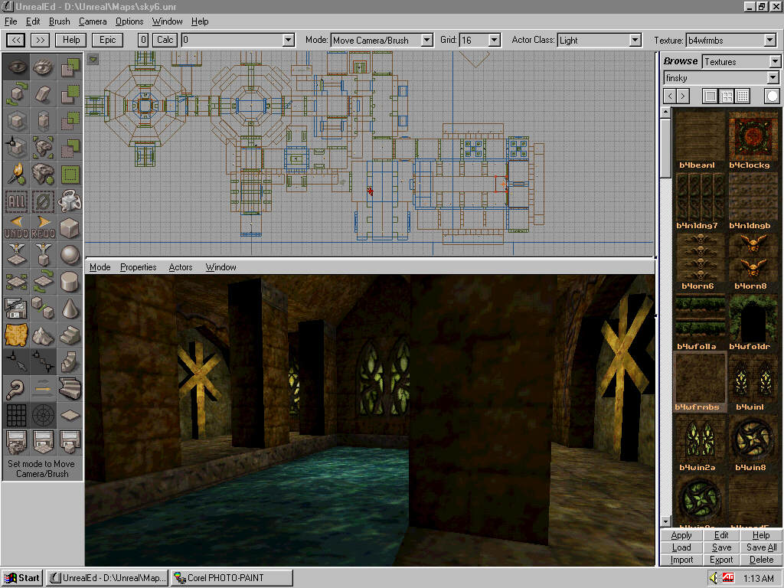Open the viewport Actors menu

pos(181,267)
